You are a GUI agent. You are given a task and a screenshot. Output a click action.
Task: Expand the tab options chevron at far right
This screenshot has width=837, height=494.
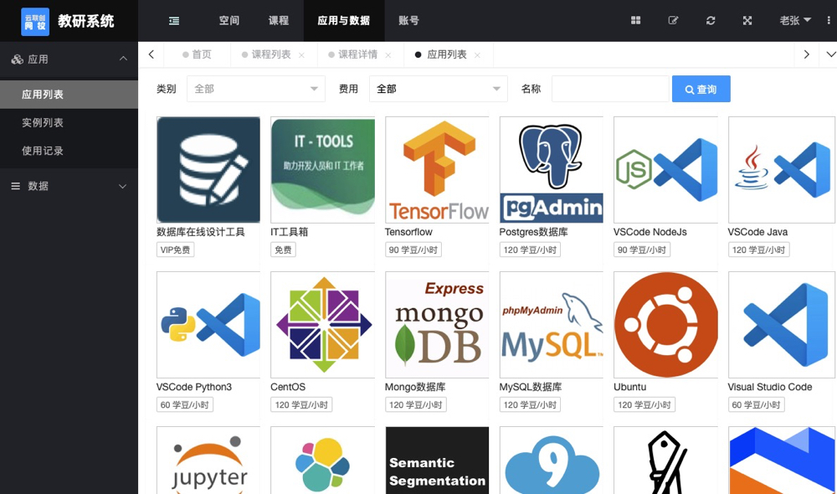tap(830, 54)
